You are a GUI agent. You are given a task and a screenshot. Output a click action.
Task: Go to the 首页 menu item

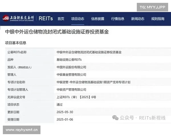pyautogui.click(x=61, y=19)
